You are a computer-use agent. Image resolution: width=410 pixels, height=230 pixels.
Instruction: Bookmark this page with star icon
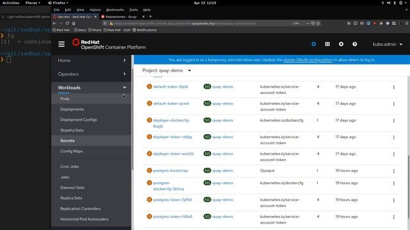click(x=318, y=23)
